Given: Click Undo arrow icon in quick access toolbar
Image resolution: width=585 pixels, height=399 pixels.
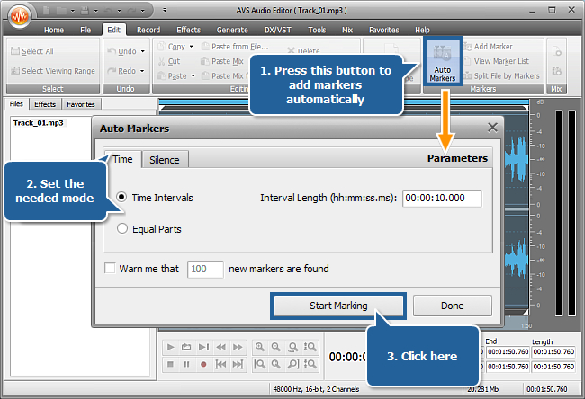Looking at the screenshot, I should click(108, 11).
